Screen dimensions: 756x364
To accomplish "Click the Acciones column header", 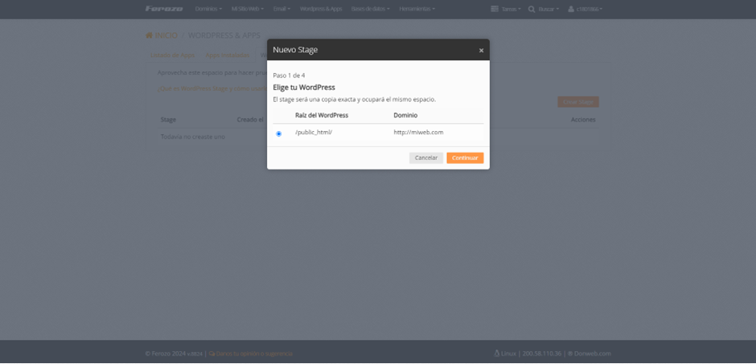I will 583,120.
